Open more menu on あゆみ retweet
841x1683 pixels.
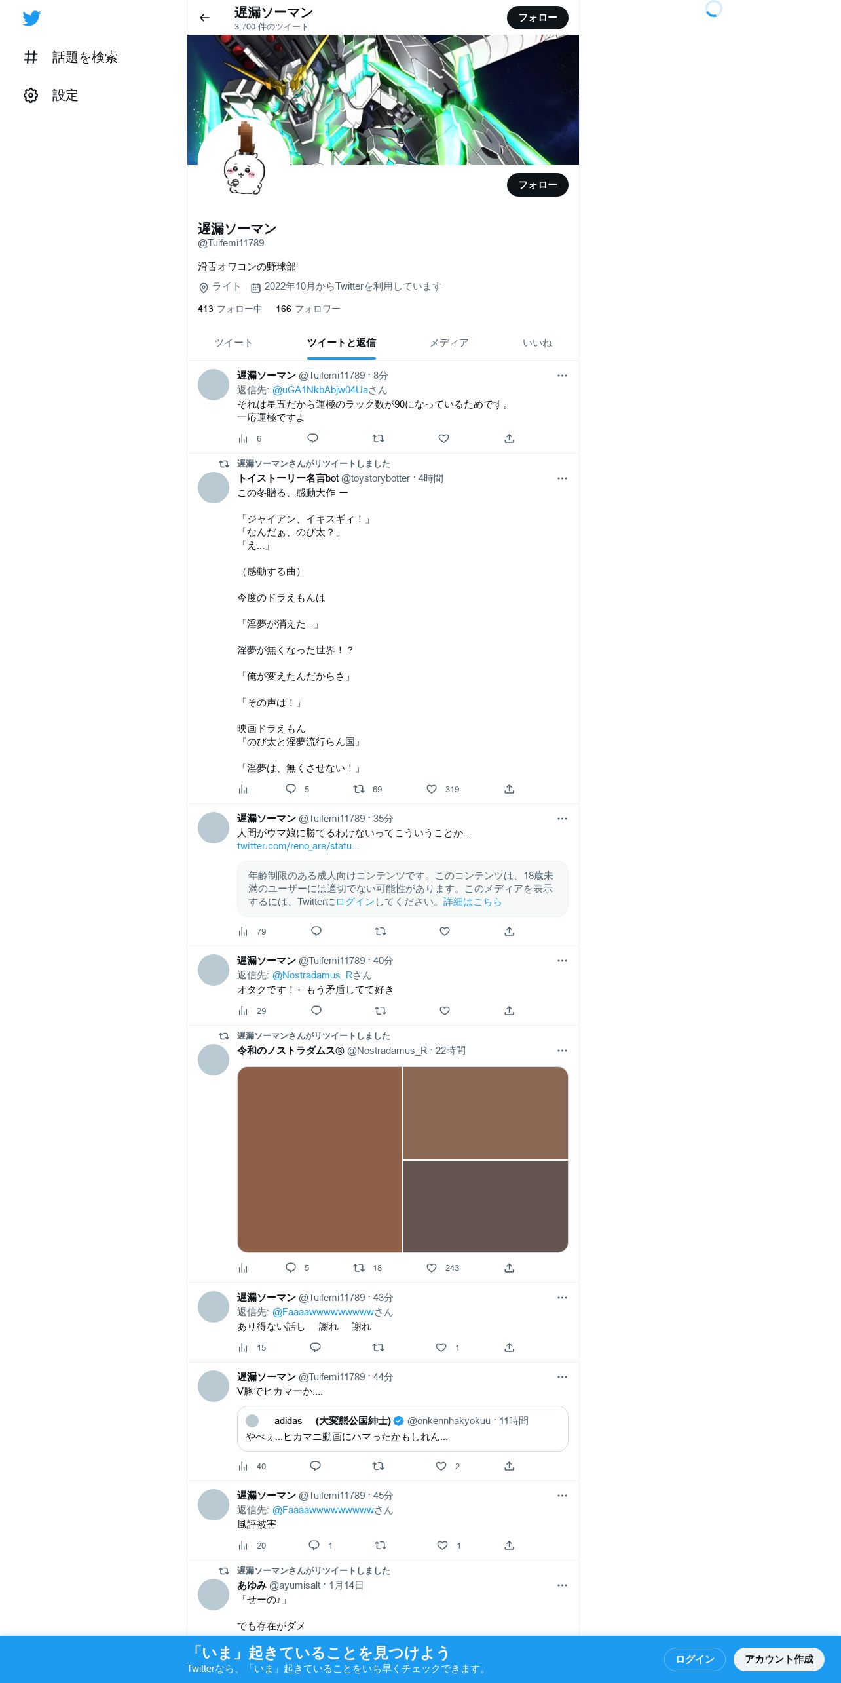click(562, 1585)
